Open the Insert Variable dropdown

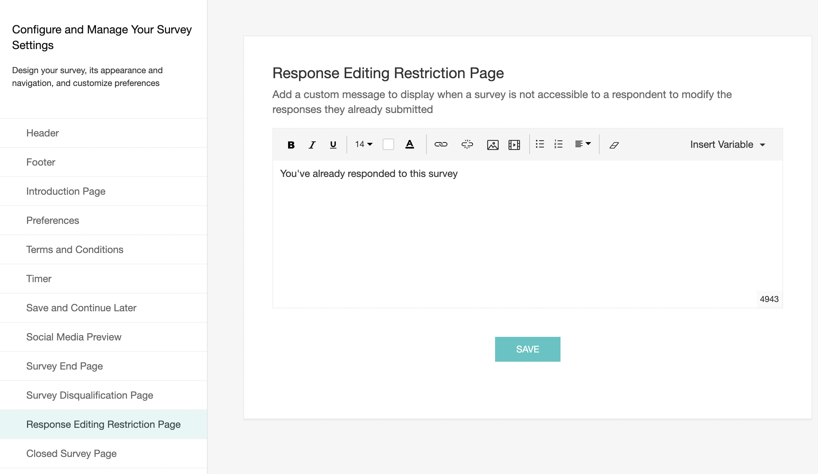(727, 144)
